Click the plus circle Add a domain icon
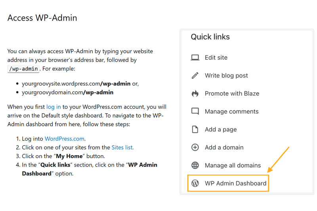Image resolution: width=317 pixels, height=211 pixels. click(195, 147)
